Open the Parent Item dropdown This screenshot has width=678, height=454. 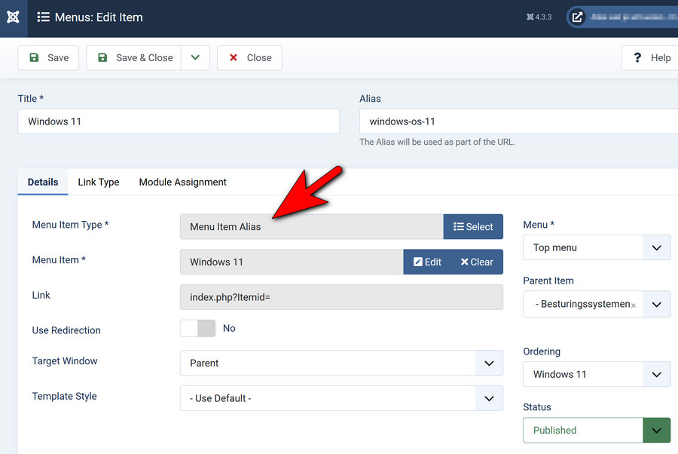pyautogui.click(x=656, y=304)
